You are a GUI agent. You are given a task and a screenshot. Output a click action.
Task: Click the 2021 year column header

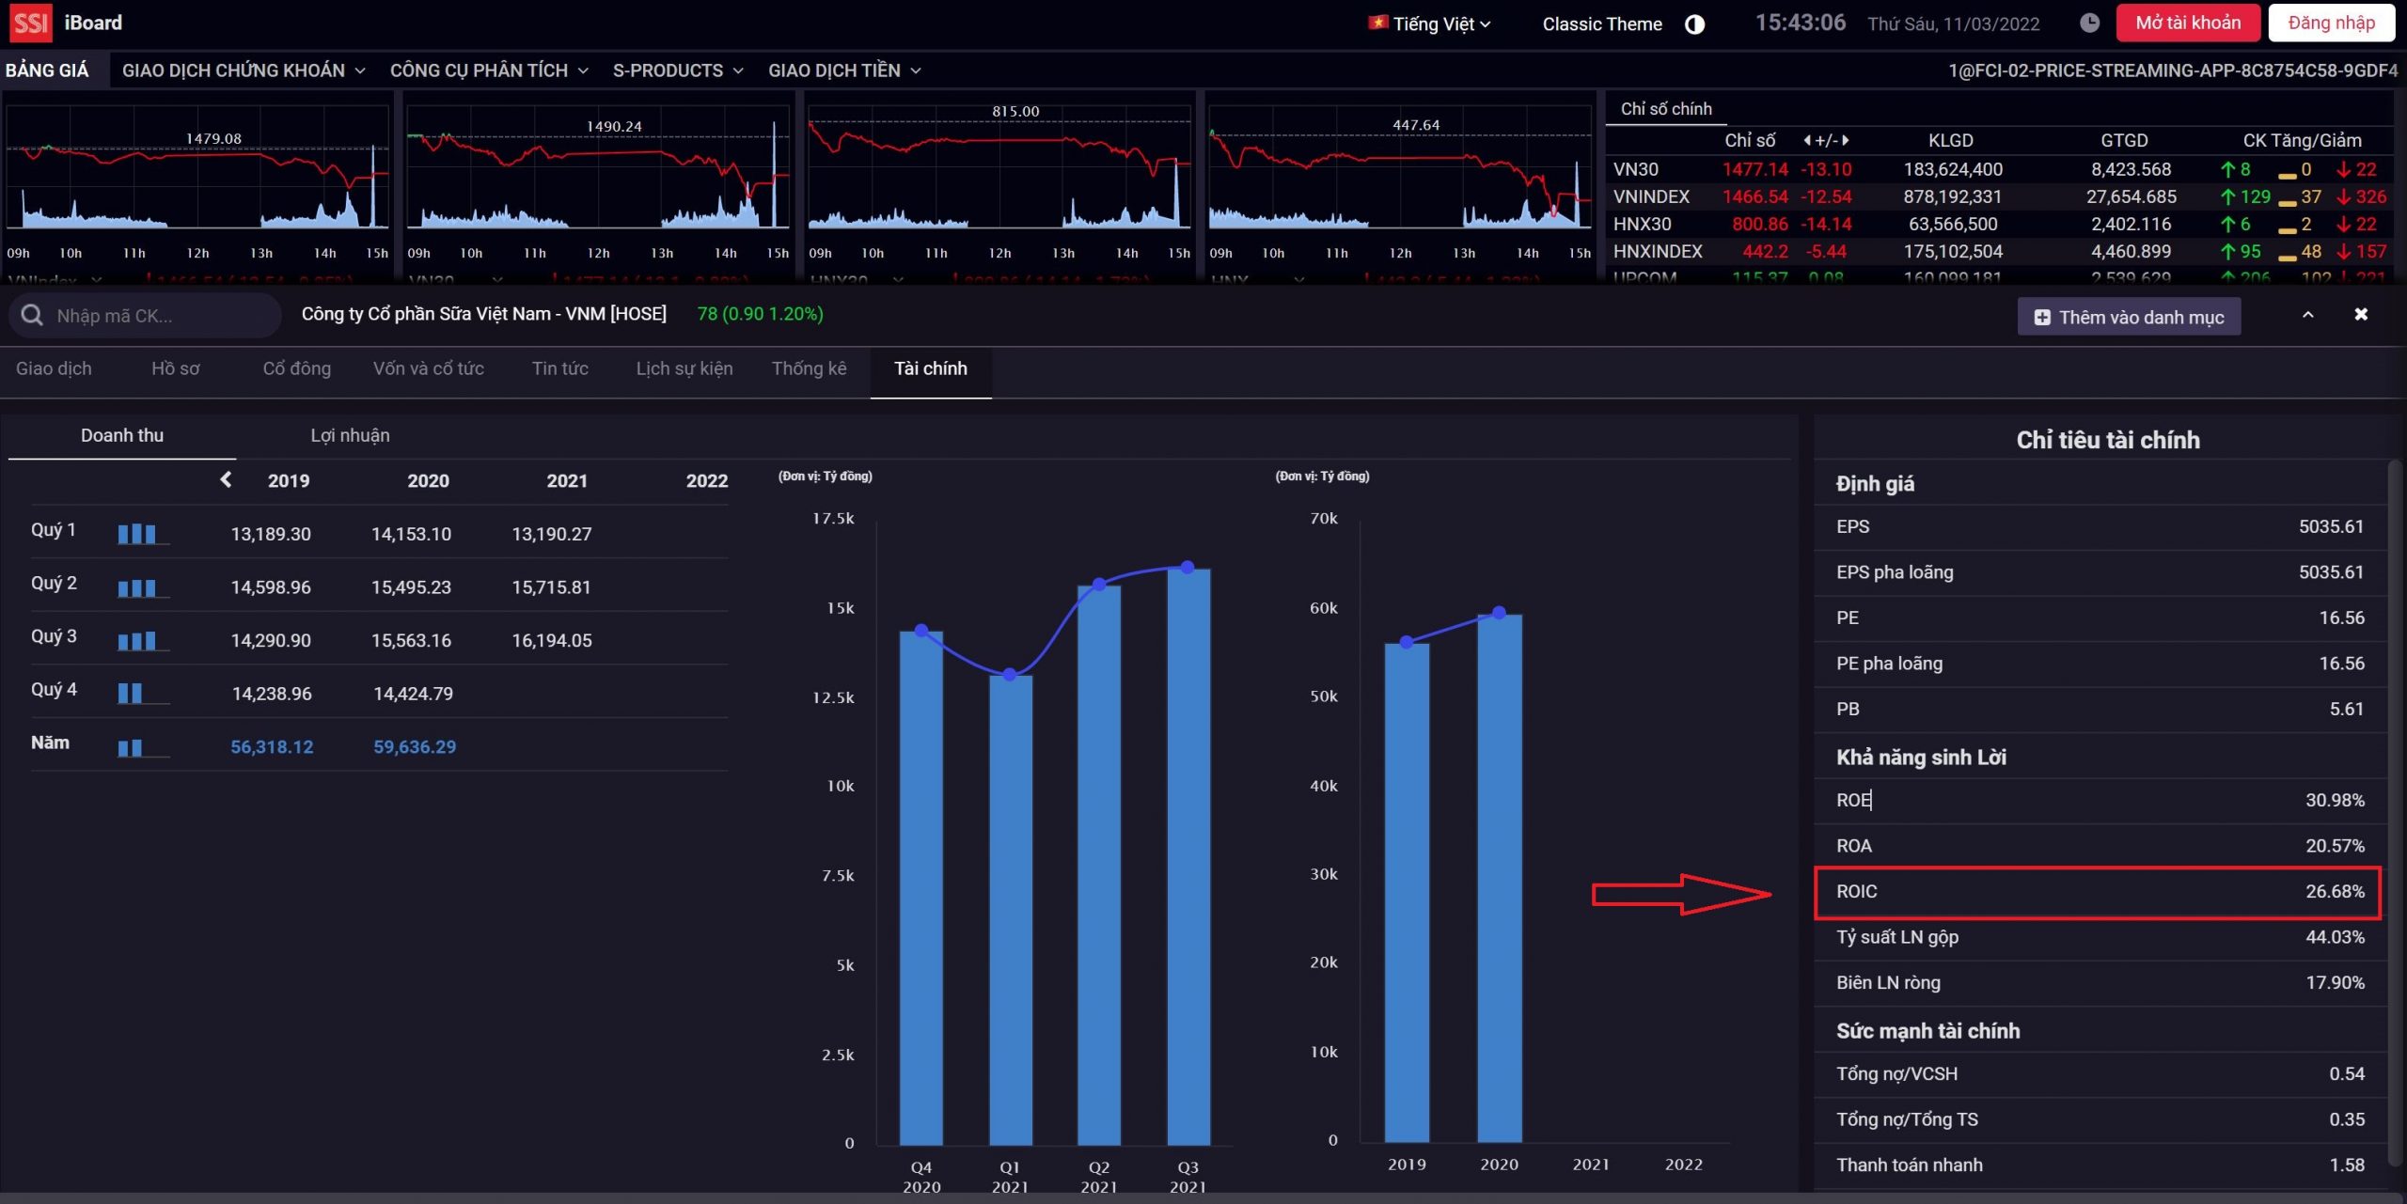567,480
